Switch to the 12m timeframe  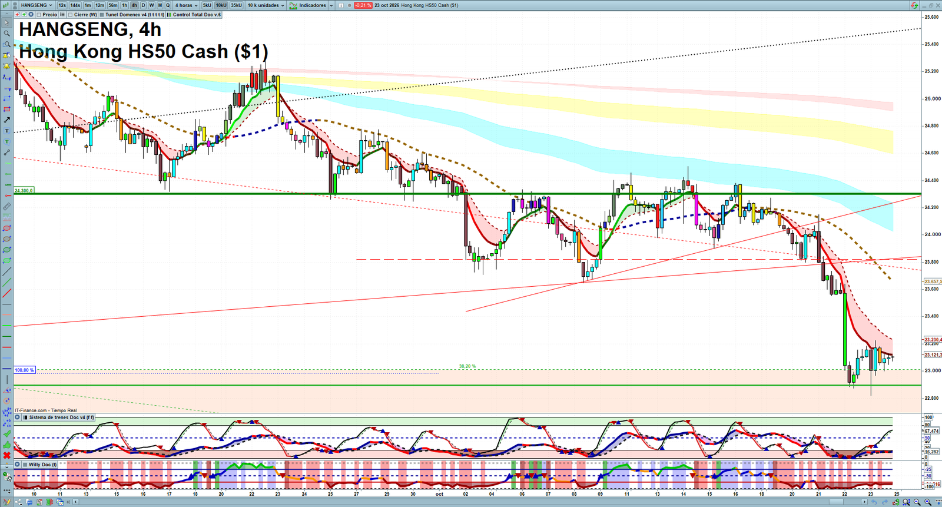tap(99, 5)
